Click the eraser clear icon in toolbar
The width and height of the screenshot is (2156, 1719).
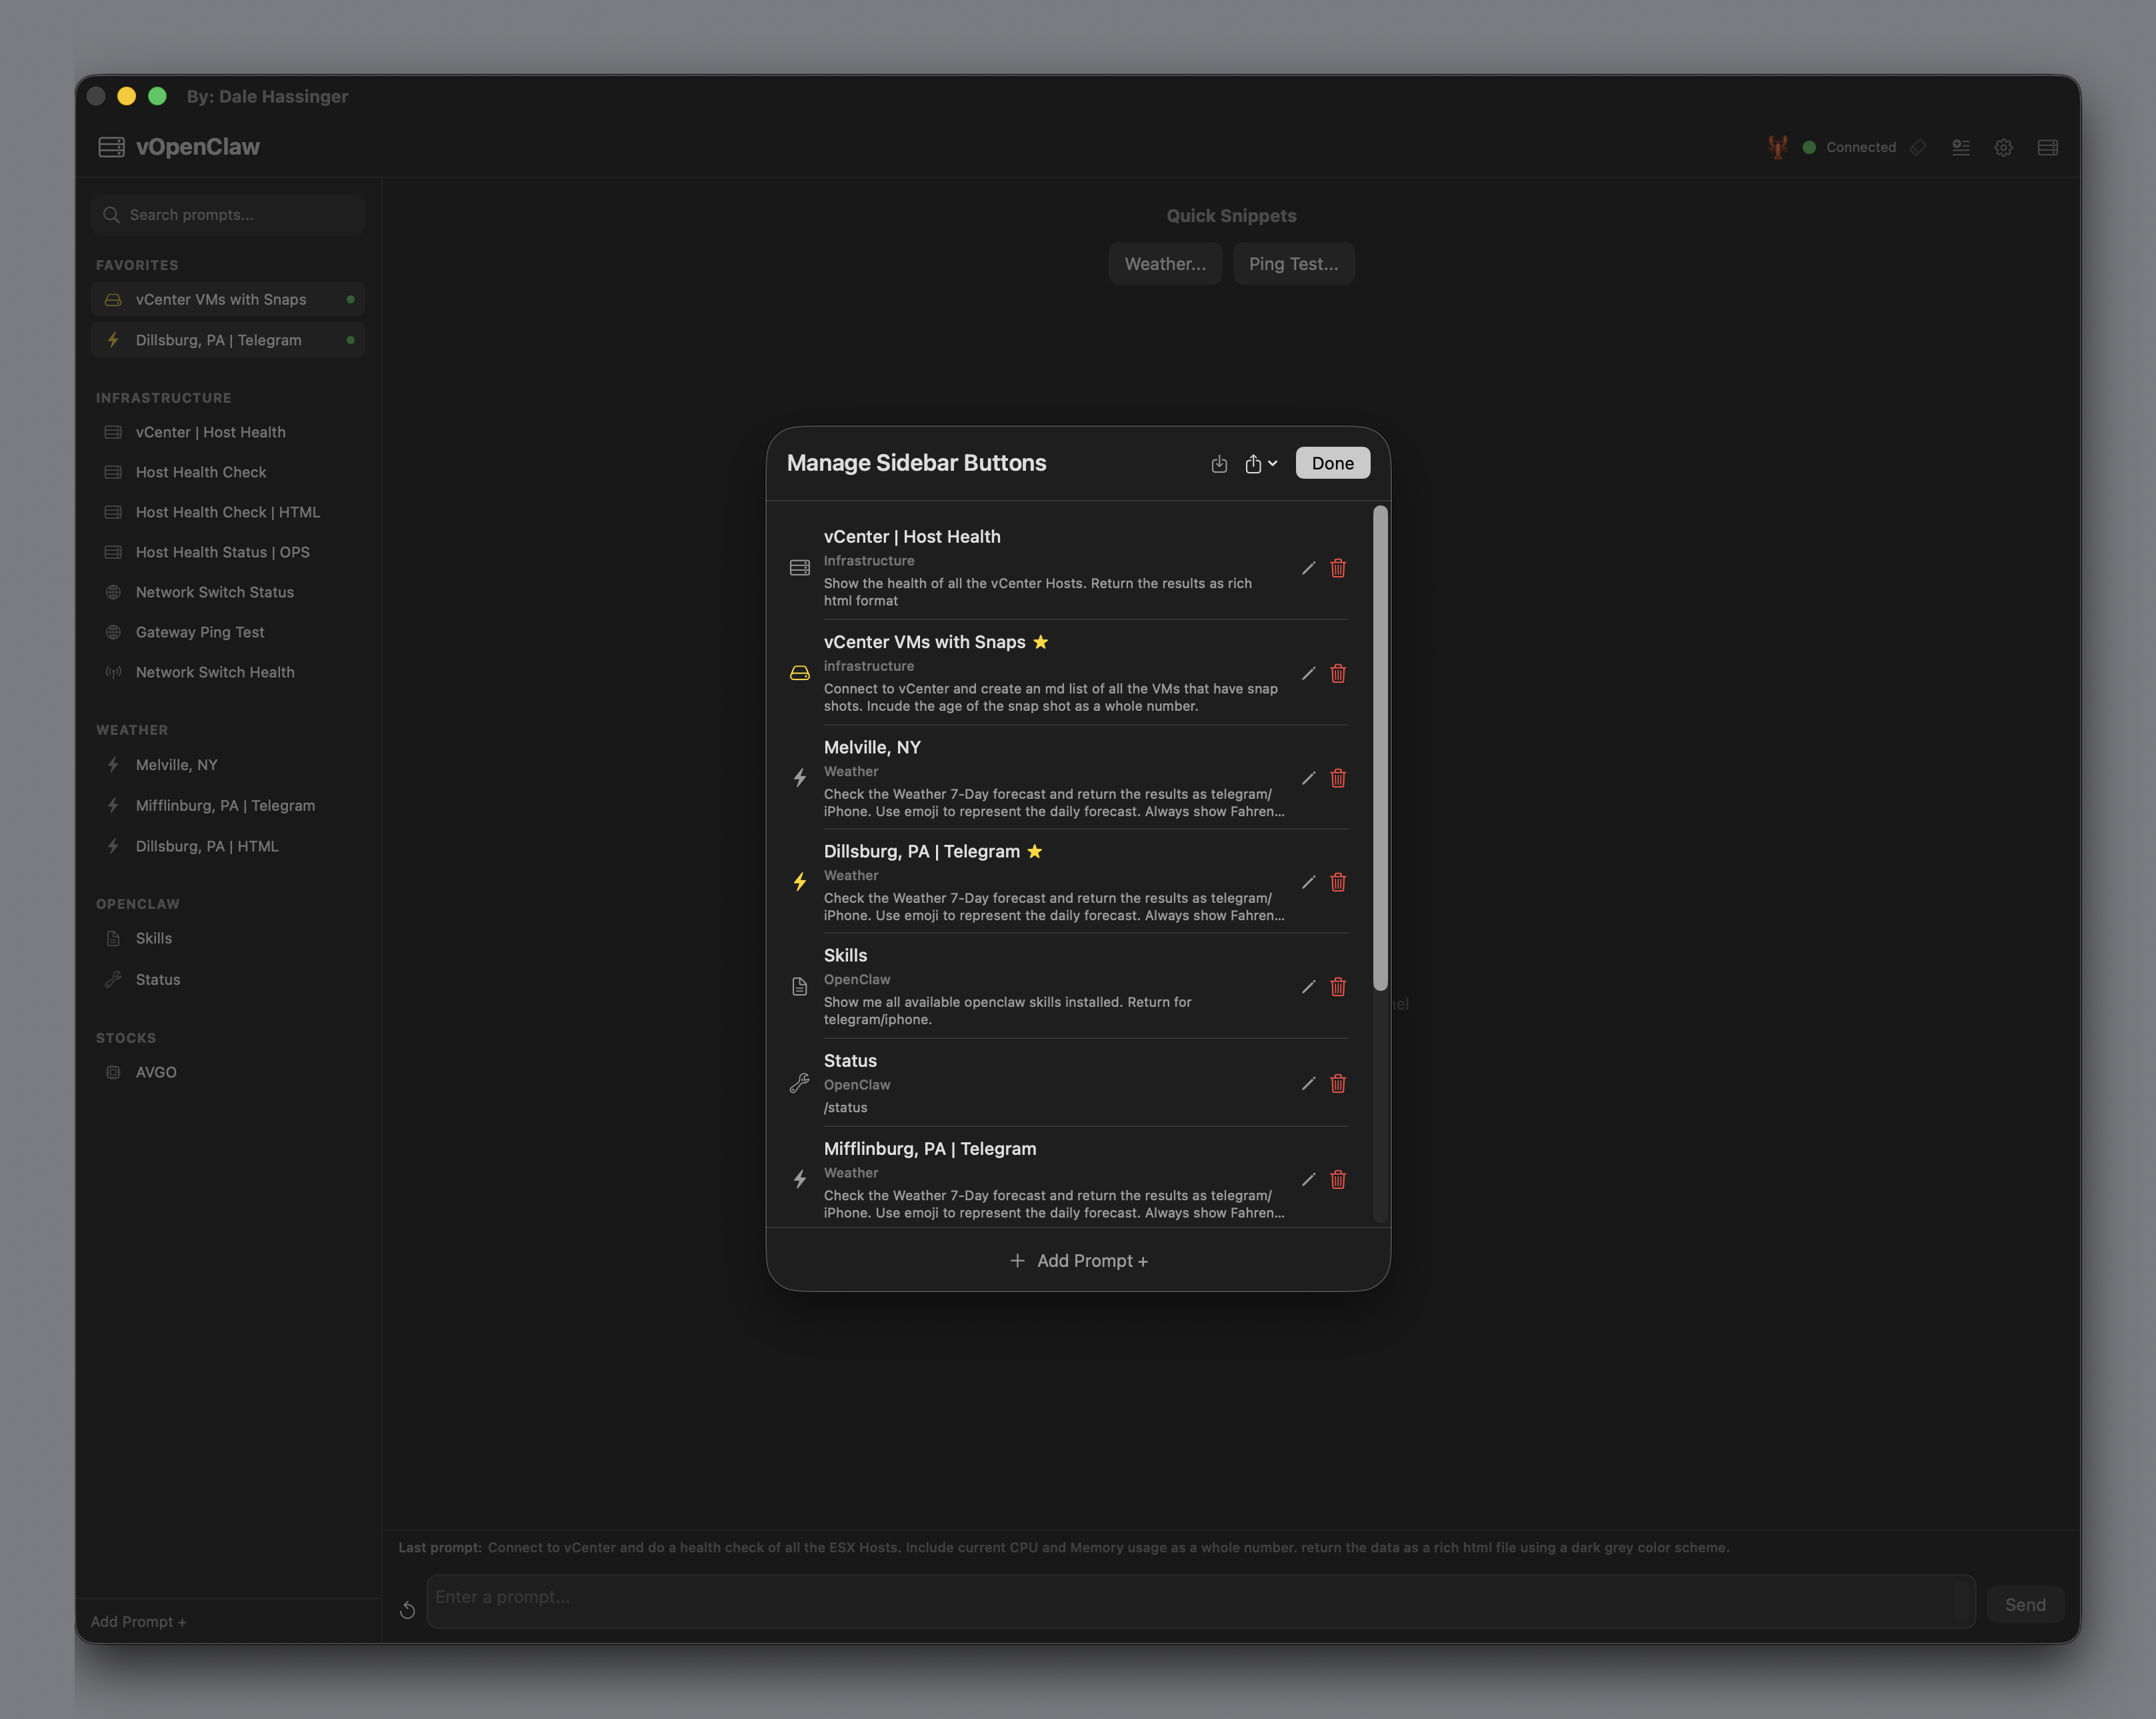(1917, 148)
